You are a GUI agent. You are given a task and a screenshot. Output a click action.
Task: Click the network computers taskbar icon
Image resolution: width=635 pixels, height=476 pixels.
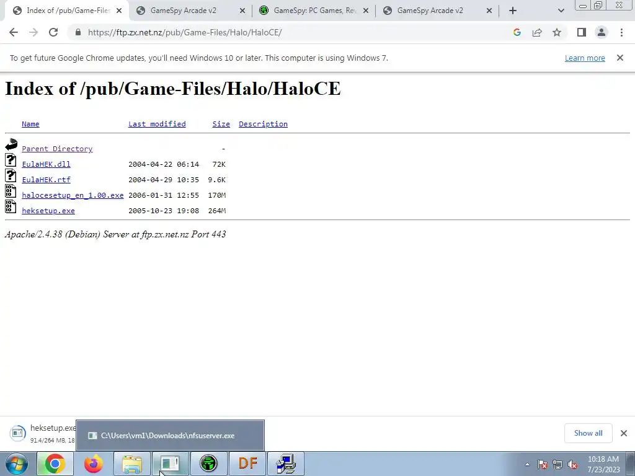click(286, 464)
